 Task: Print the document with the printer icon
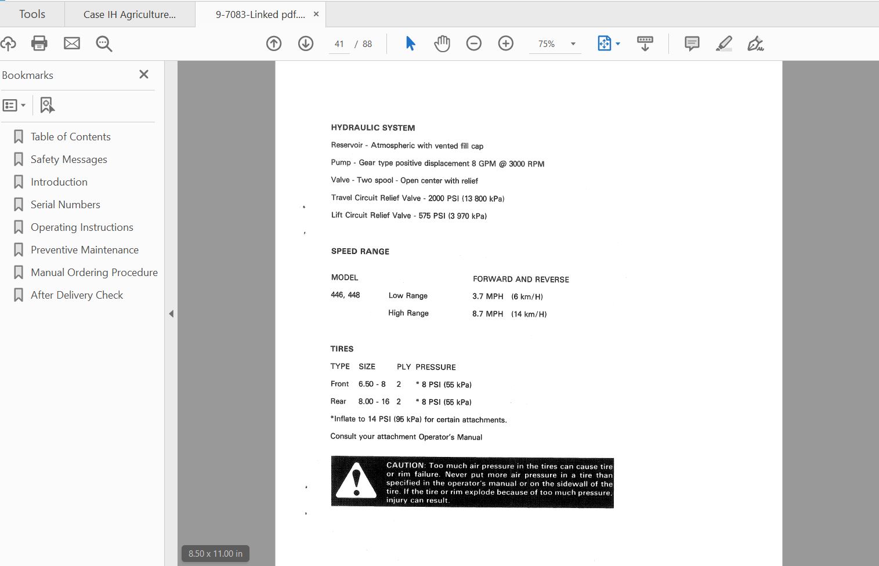click(39, 43)
